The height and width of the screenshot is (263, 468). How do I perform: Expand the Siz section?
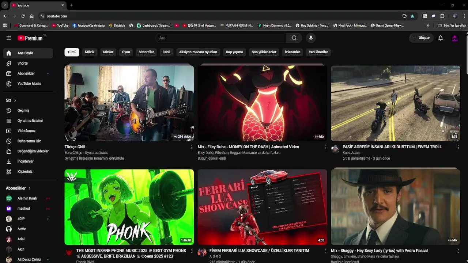(11, 100)
